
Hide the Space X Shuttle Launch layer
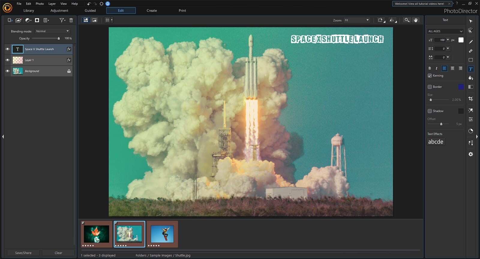click(7, 49)
